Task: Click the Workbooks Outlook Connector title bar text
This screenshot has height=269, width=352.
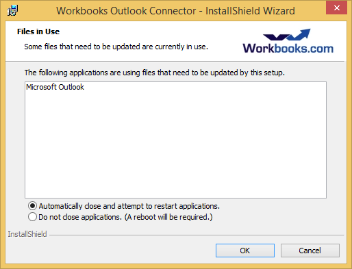Action: [x=175, y=11]
